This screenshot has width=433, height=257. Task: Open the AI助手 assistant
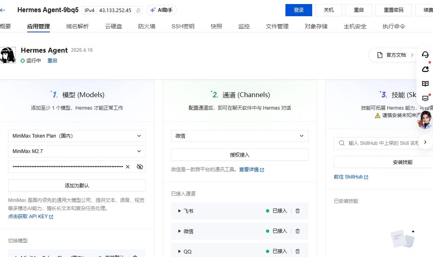(161, 10)
